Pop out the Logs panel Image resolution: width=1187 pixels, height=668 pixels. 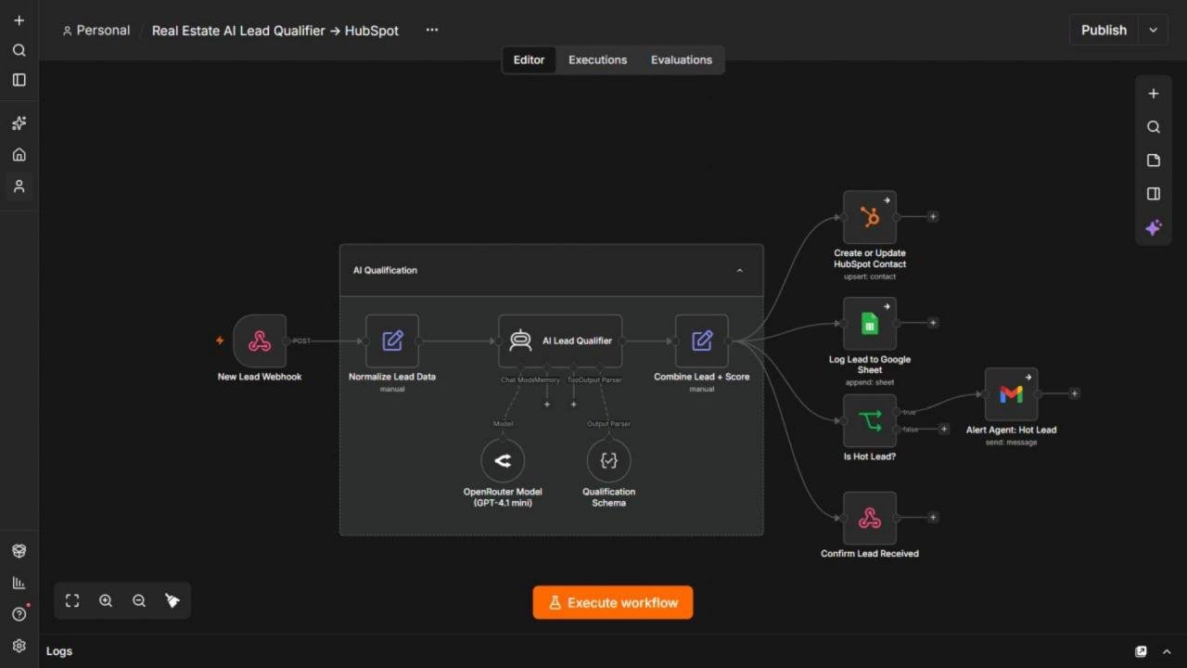coord(1141,651)
